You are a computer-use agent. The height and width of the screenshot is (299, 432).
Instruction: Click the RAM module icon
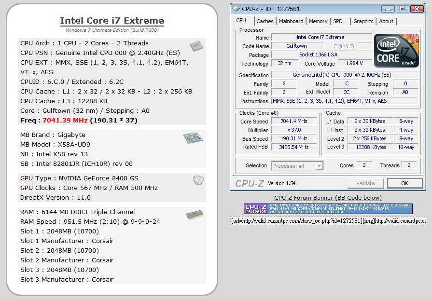click(x=195, y=215)
